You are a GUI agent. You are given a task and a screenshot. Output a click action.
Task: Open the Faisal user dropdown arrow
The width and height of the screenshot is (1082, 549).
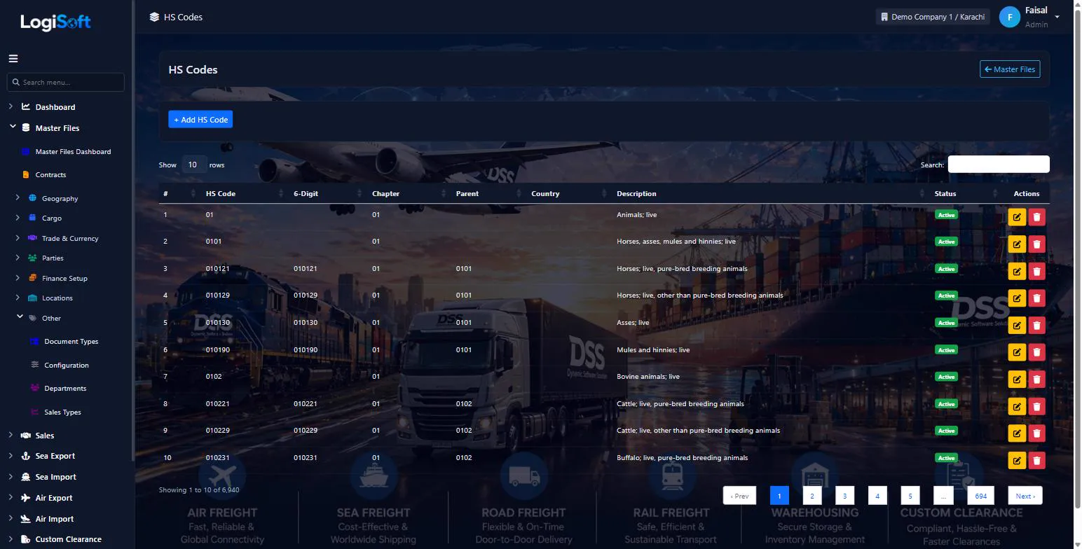1057,18
